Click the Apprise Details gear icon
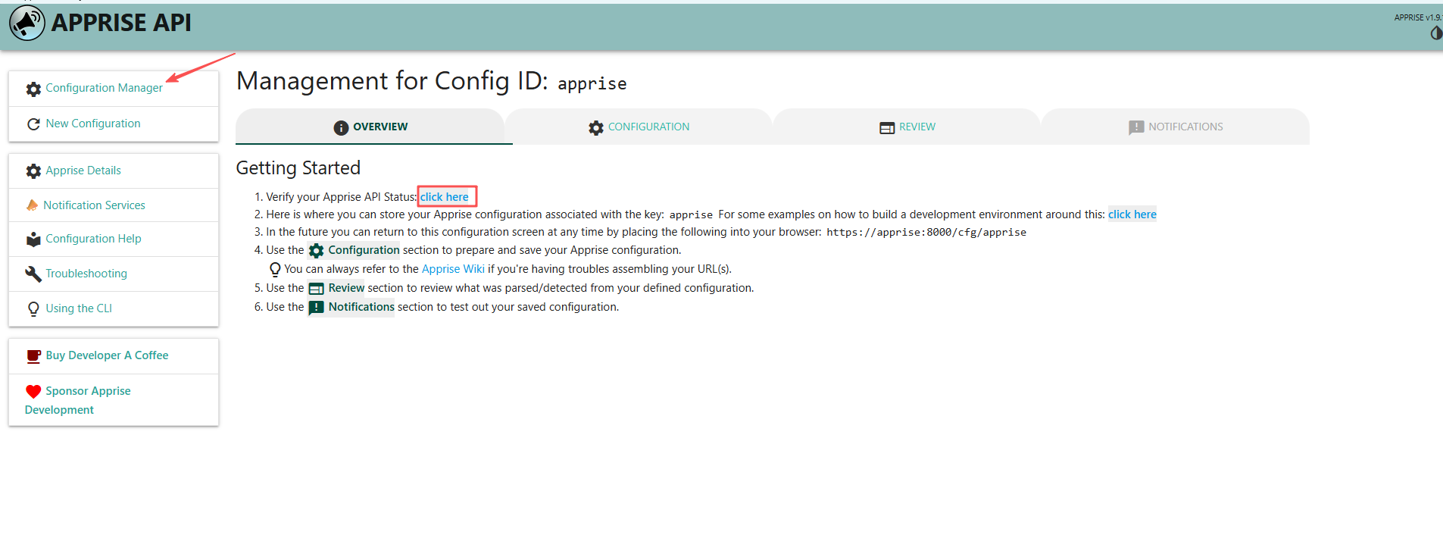Image resolution: width=1443 pixels, height=557 pixels. (x=33, y=171)
